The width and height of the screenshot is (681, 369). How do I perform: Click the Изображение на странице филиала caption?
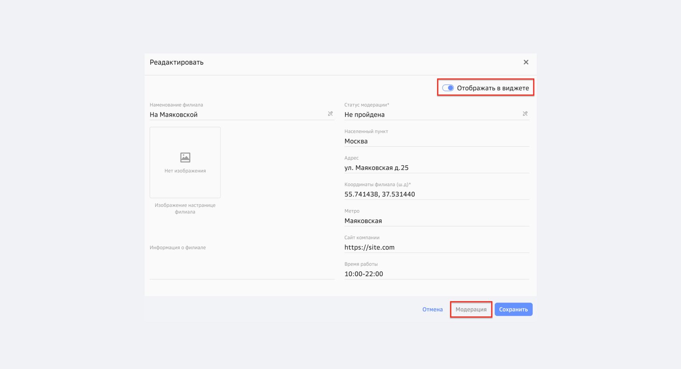point(185,208)
